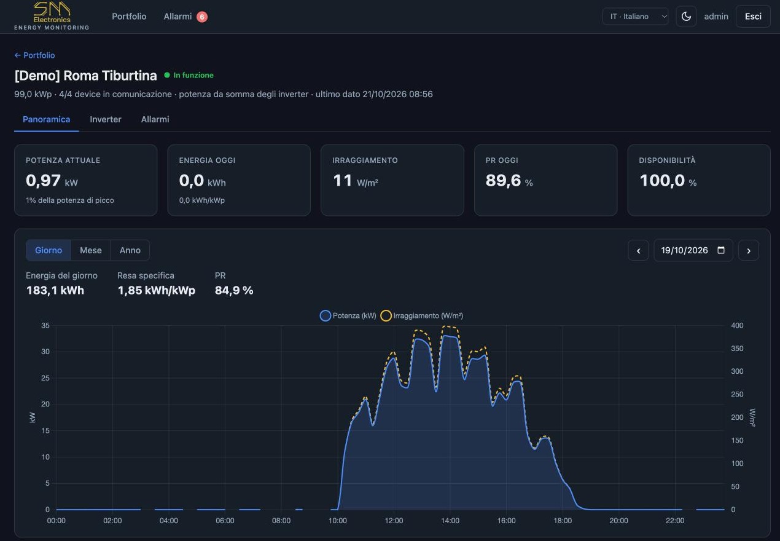The height and width of the screenshot is (541, 780).
Task: Click the [Demo] Roma Tiburtina title
Action: click(85, 76)
